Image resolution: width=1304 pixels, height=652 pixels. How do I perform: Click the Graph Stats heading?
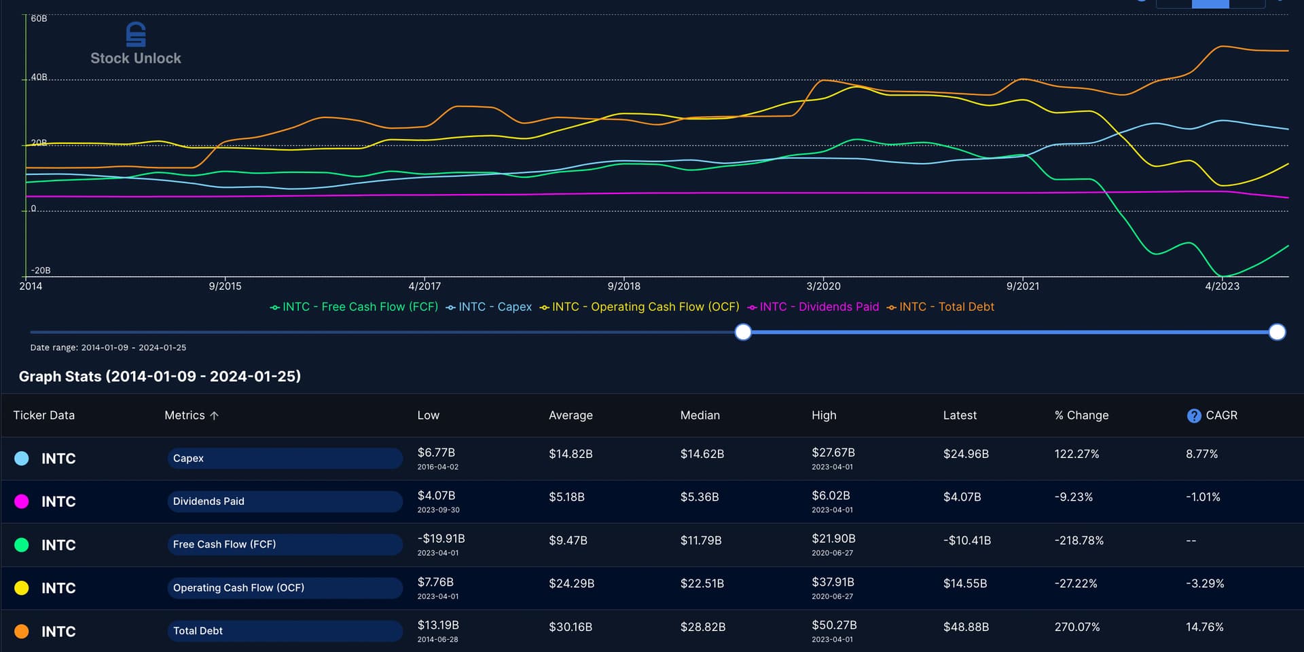pos(160,377)
